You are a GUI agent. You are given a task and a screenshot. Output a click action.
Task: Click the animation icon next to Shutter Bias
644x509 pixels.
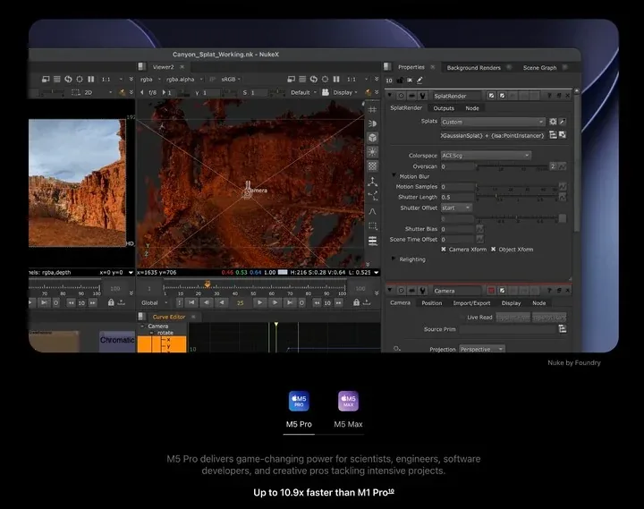point(479,229)
